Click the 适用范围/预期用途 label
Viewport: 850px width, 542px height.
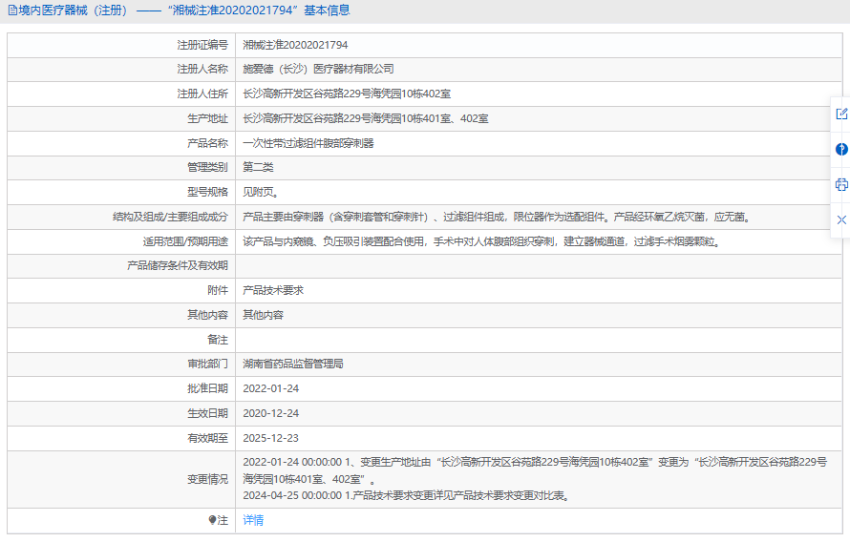185,241
